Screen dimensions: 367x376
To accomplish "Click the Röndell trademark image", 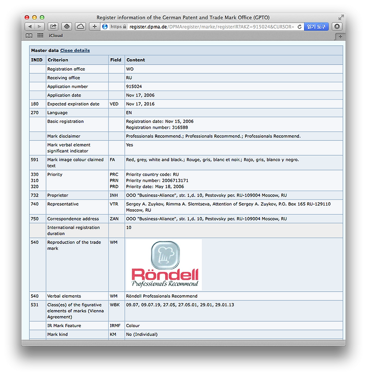I will click(164, 264).
